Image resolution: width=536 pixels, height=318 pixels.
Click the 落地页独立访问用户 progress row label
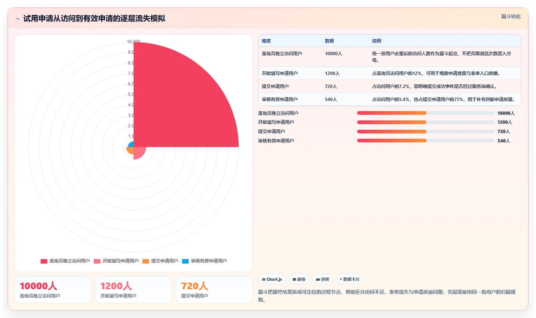pos(278,113)
